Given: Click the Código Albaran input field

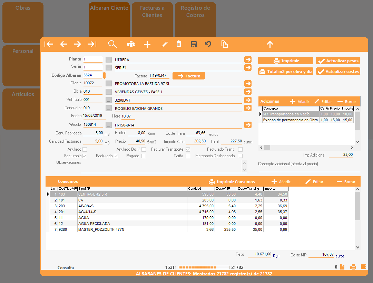Looking at the screenshot, I should (x=92, y=75).
